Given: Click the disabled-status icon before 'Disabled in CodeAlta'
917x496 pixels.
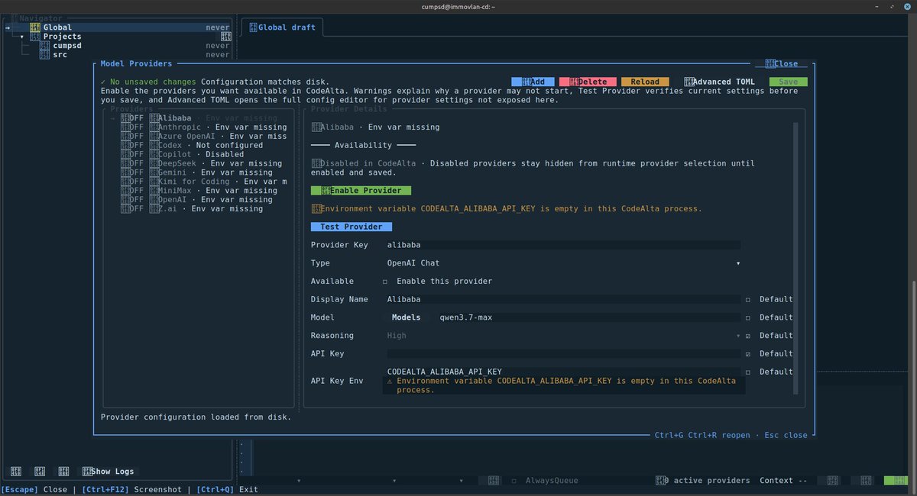Looking at the screenshot, I should coord(316,163).
